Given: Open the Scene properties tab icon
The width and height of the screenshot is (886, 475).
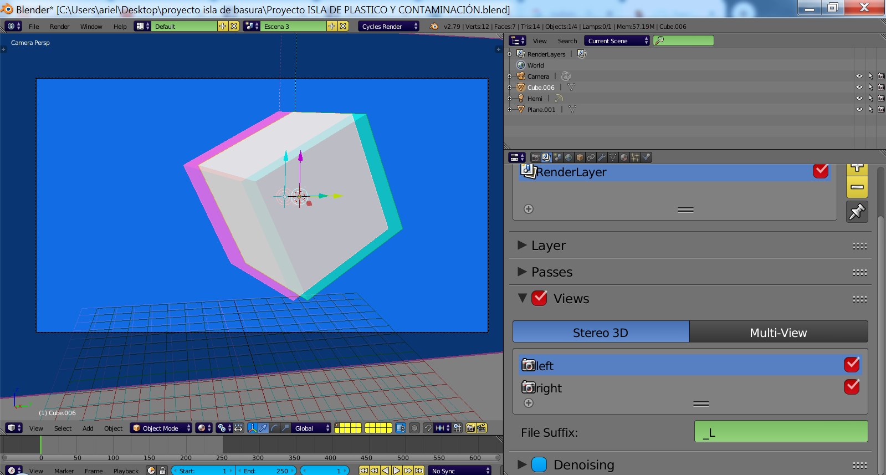Looking at the screenshot, I should pos(557,157).
